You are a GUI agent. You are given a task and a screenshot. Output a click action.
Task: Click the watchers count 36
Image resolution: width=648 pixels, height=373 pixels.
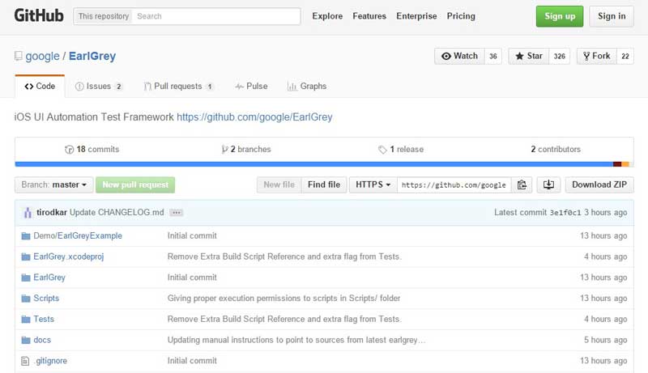(x=493, y=56)
